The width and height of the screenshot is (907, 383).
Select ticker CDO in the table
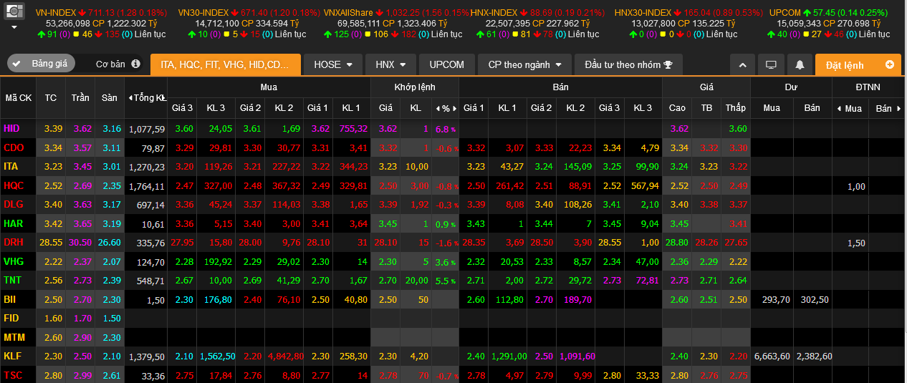[14, 147]
